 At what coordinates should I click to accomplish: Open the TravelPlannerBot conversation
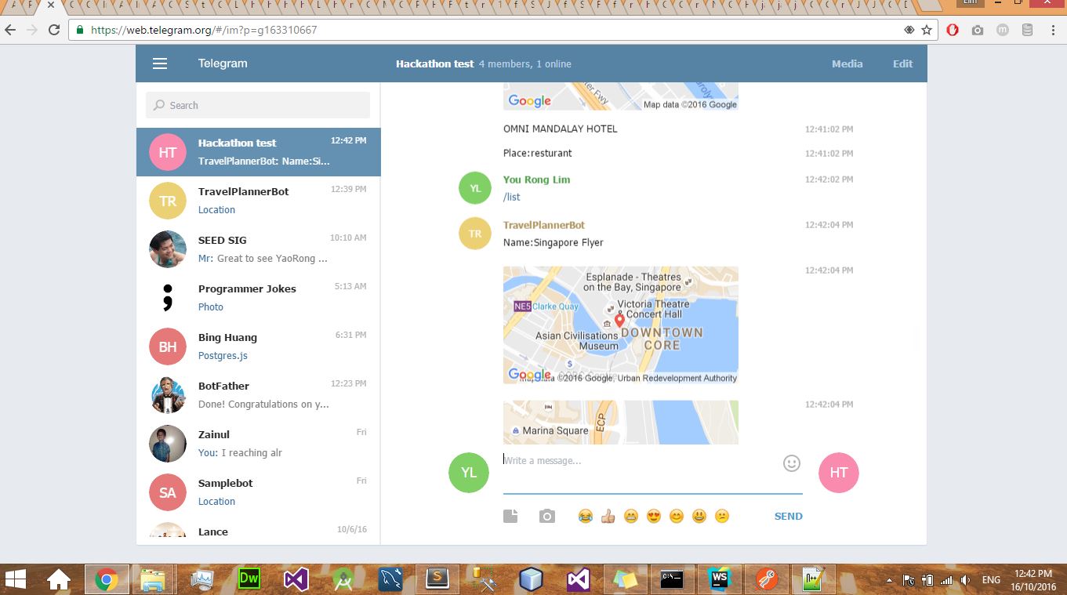pos(259,201)
